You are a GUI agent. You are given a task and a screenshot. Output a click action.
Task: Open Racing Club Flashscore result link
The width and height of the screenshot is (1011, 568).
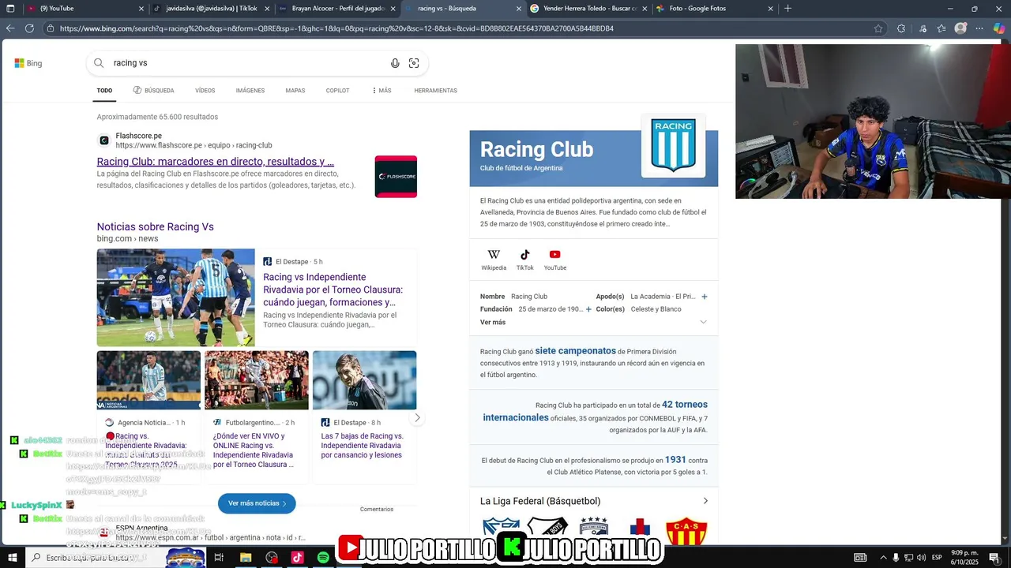tap(216, 162)
